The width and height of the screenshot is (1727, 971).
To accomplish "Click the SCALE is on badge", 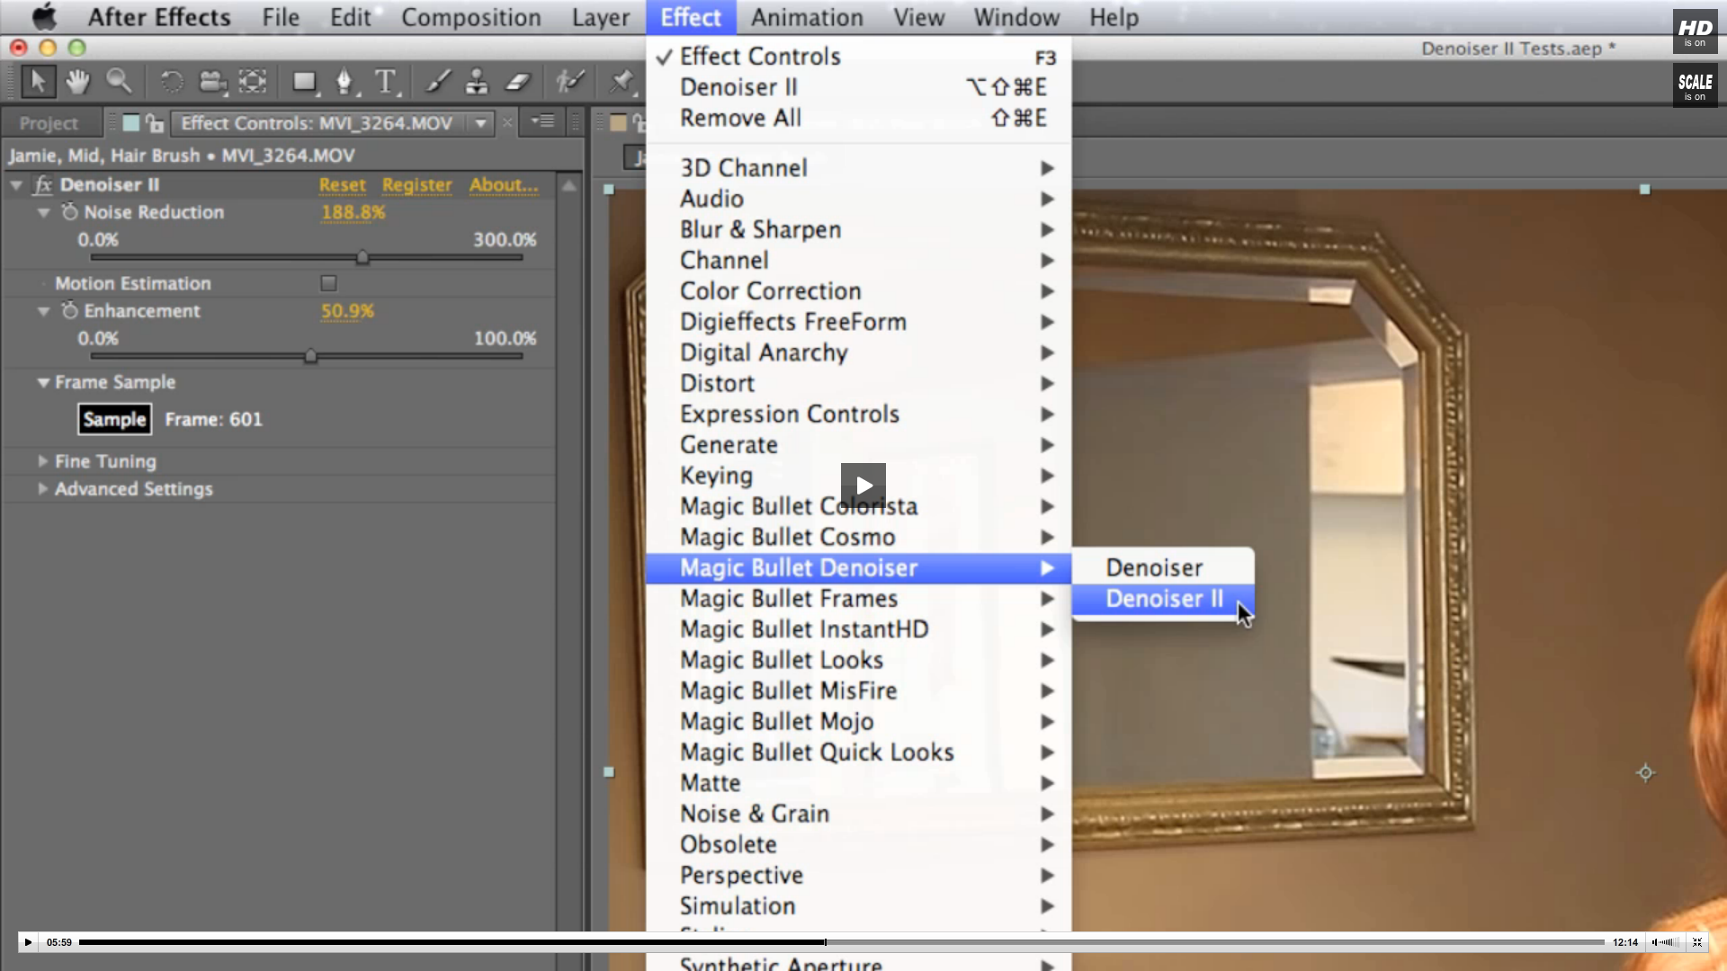I will (x=1695, y=85).
